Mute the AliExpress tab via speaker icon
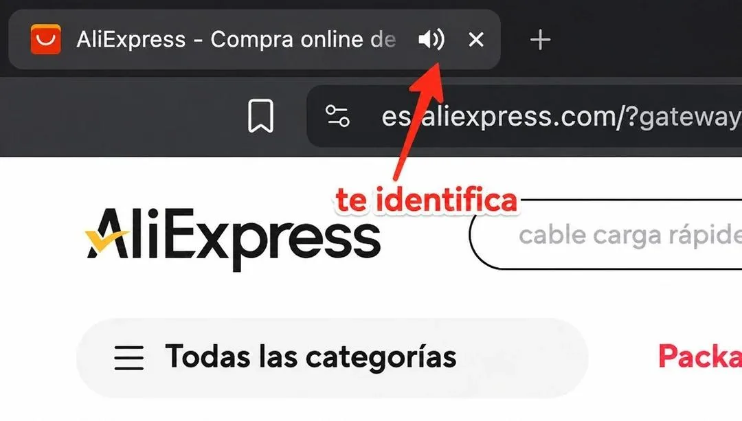The height and width of the screenshot is (421, 742). pos(431,39)
